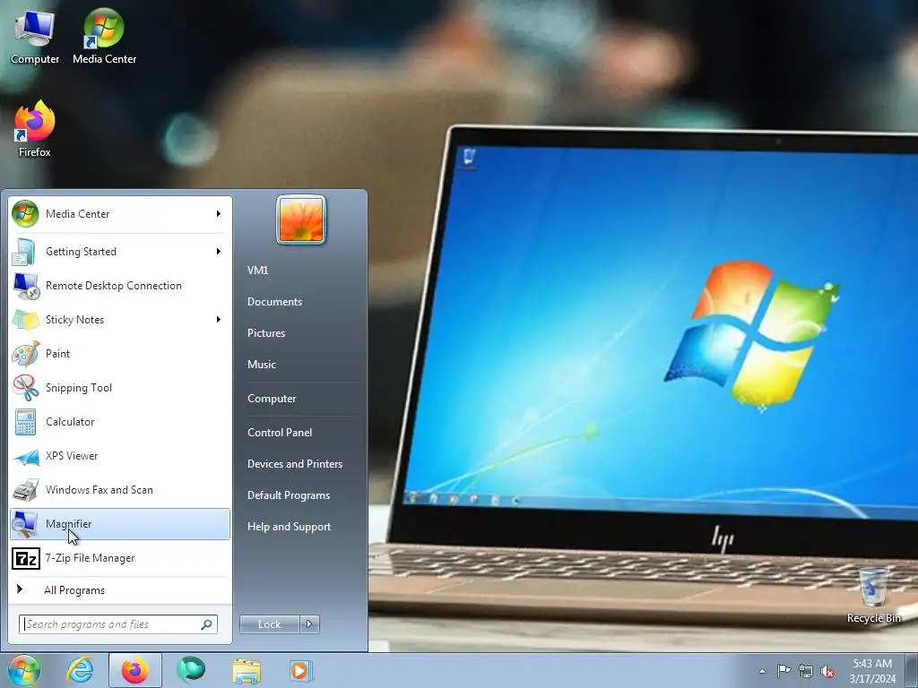Click the Sticky Notes icon

coord(25,320)
